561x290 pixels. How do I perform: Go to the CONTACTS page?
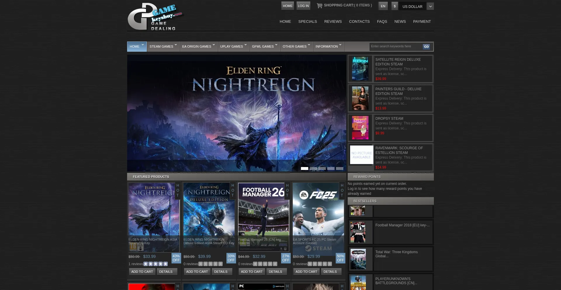tap(359, 22)
